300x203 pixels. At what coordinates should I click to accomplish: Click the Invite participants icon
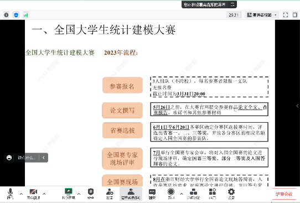pos(110,194)
